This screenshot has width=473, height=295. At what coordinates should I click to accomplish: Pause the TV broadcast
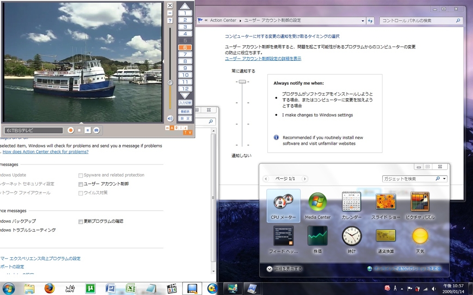87,130
